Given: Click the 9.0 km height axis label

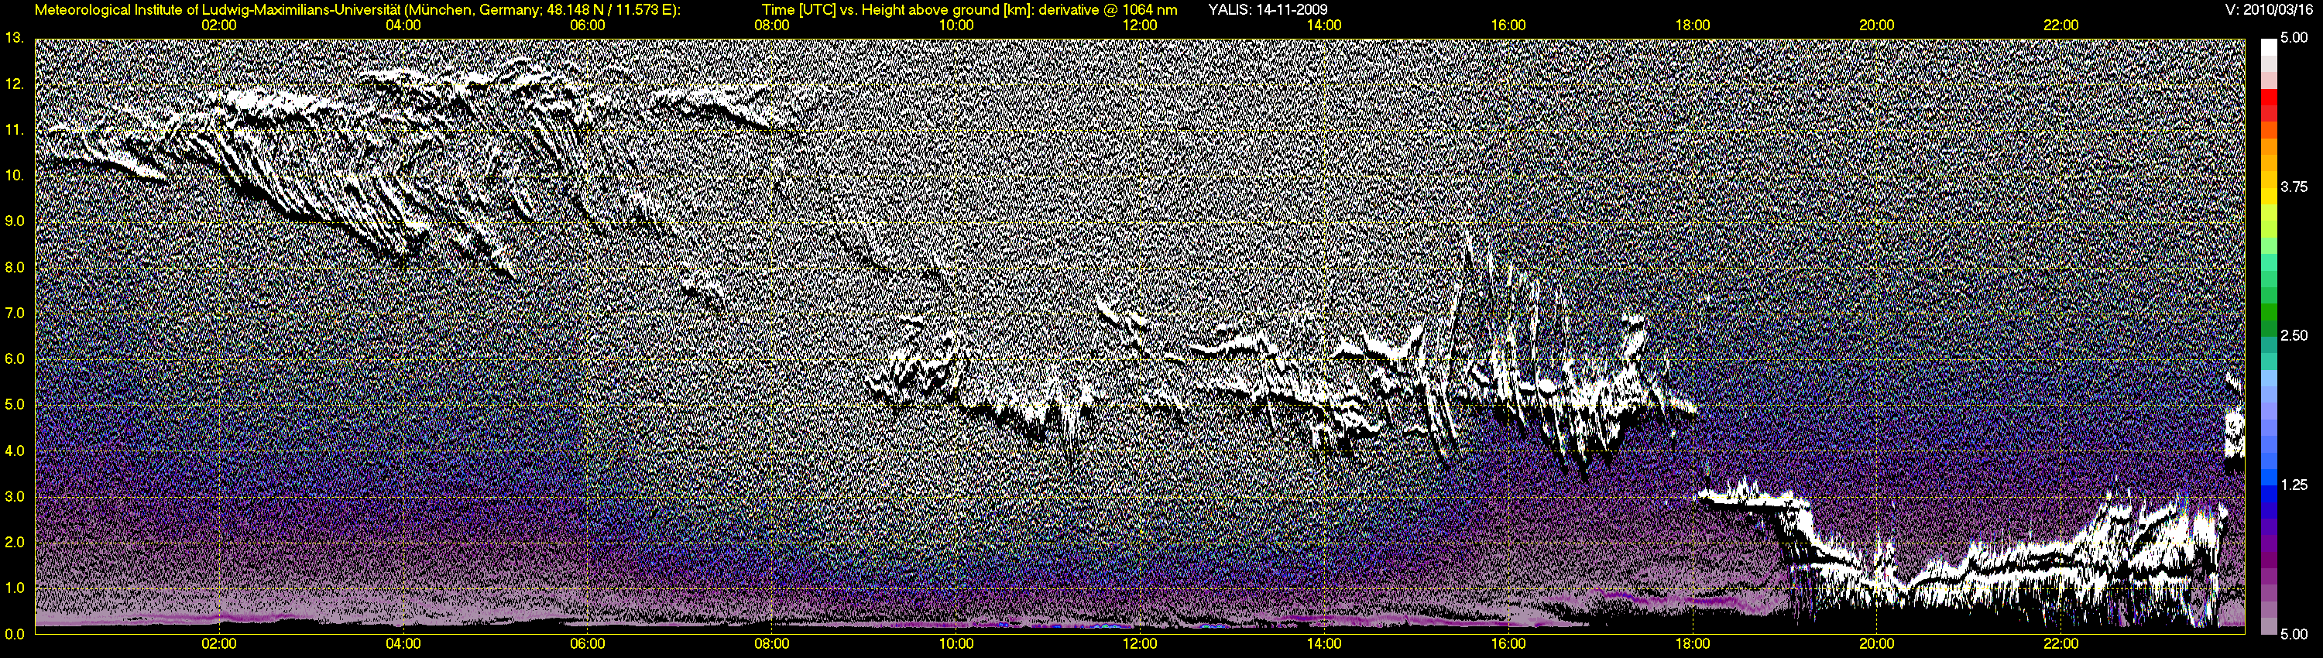Looking at the screenshot, I should point(13,221).
